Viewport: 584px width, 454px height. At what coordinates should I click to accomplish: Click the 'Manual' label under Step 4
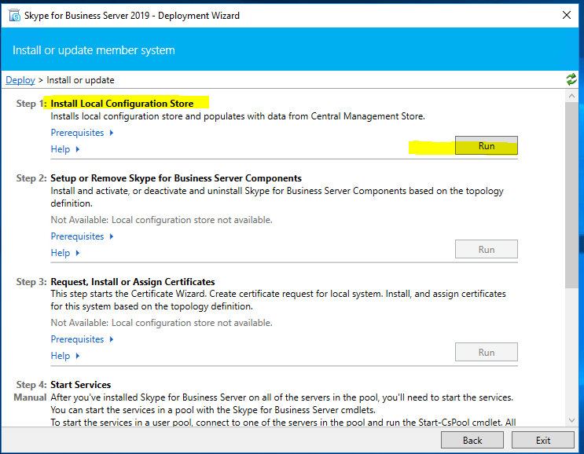click(30, 397)
